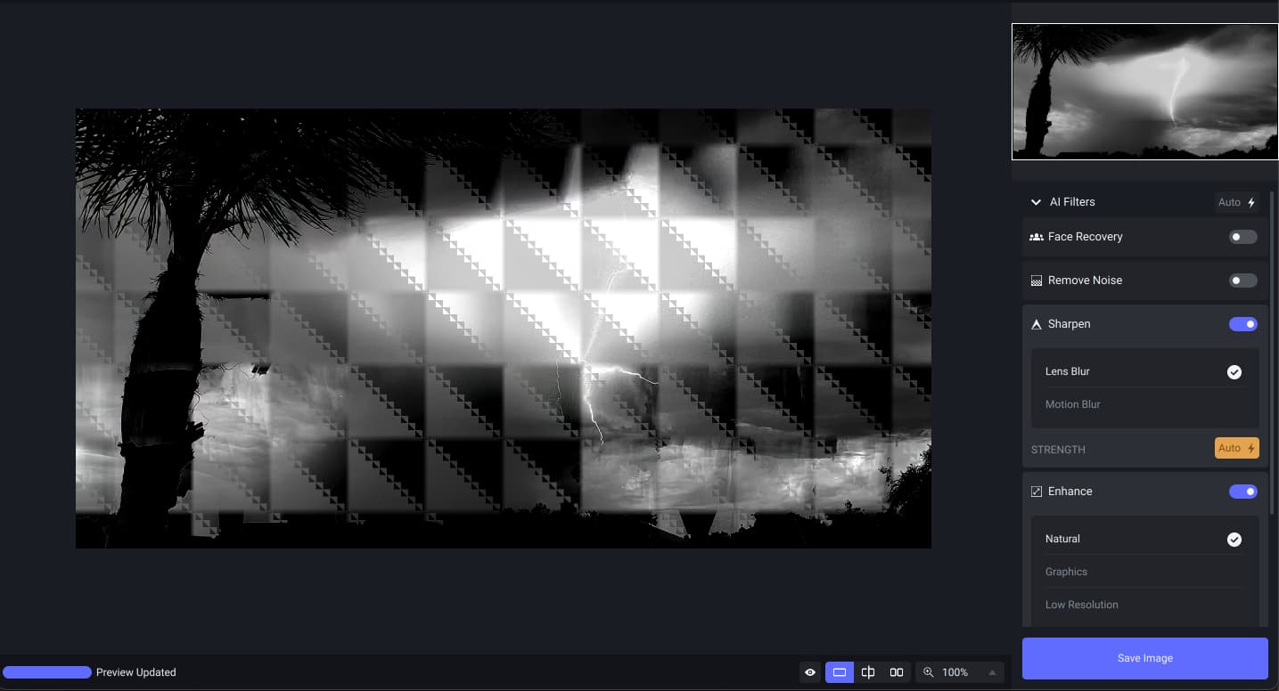Click the orange Auto strength button

pyautogui.click(x=1236, y=448)
